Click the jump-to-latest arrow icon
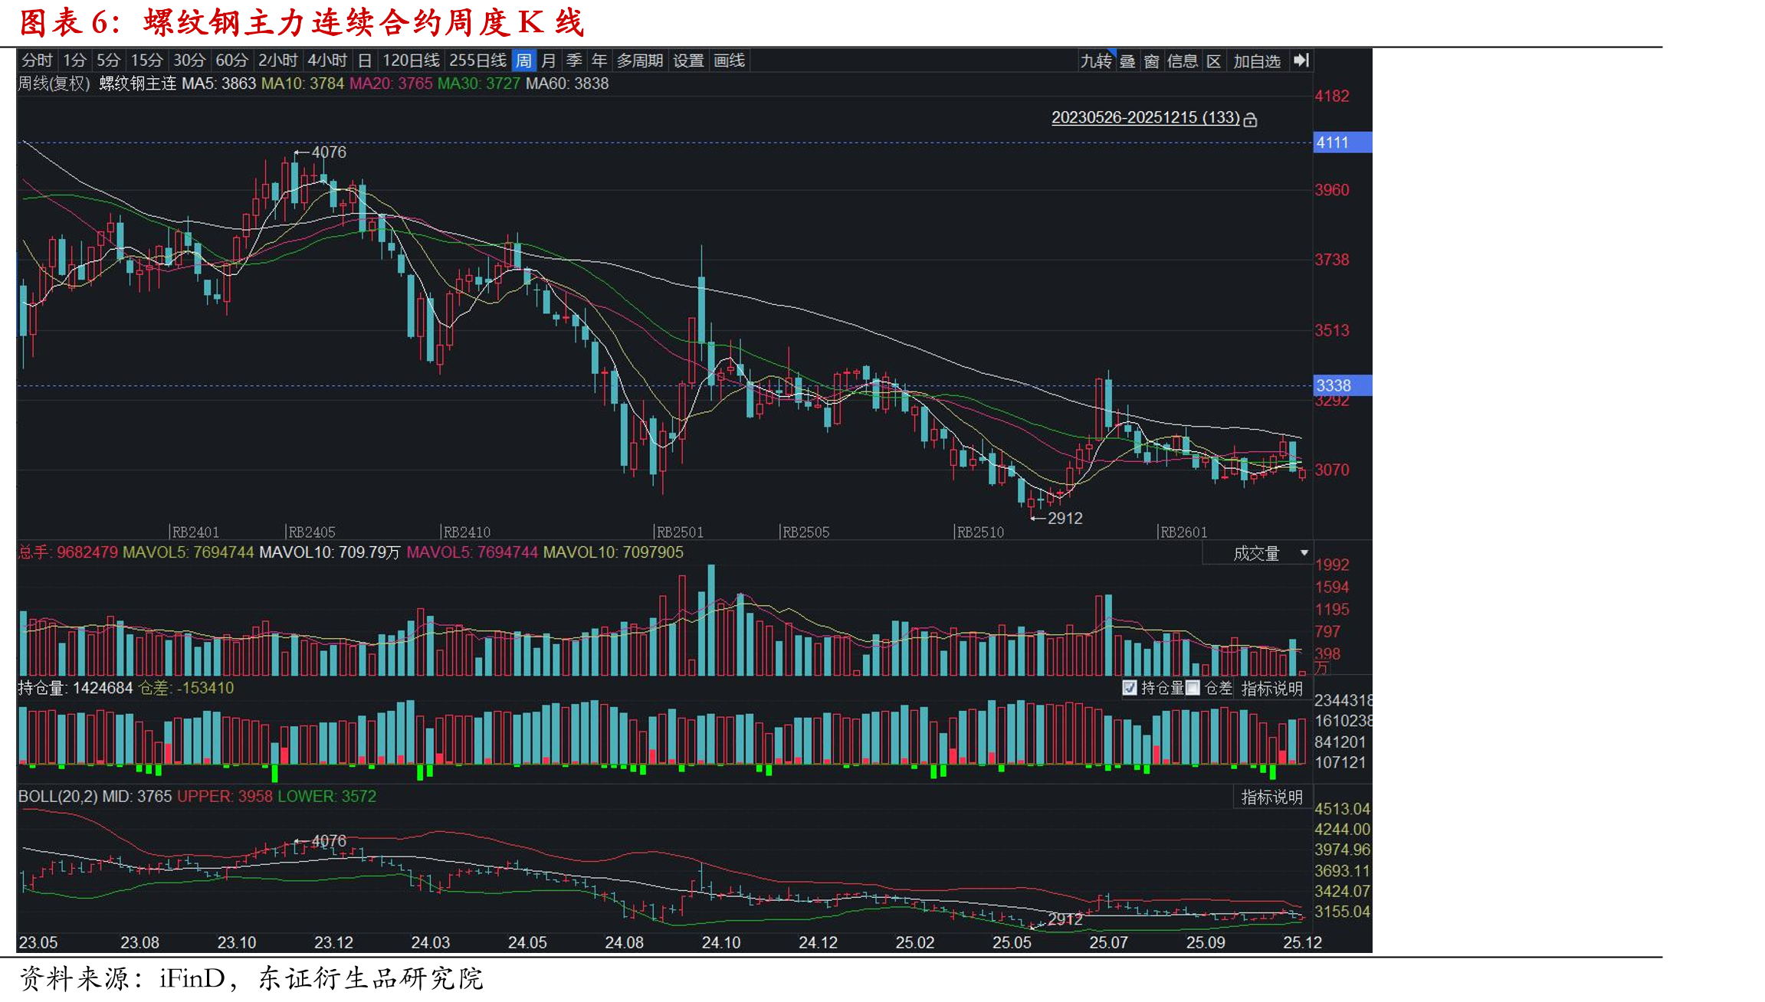Viewport: 1765px width, 1002px height. coord(1301,61)
